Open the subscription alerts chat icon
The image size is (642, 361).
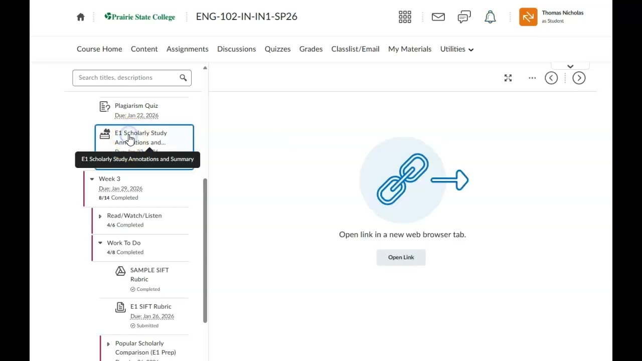[464, 17]
